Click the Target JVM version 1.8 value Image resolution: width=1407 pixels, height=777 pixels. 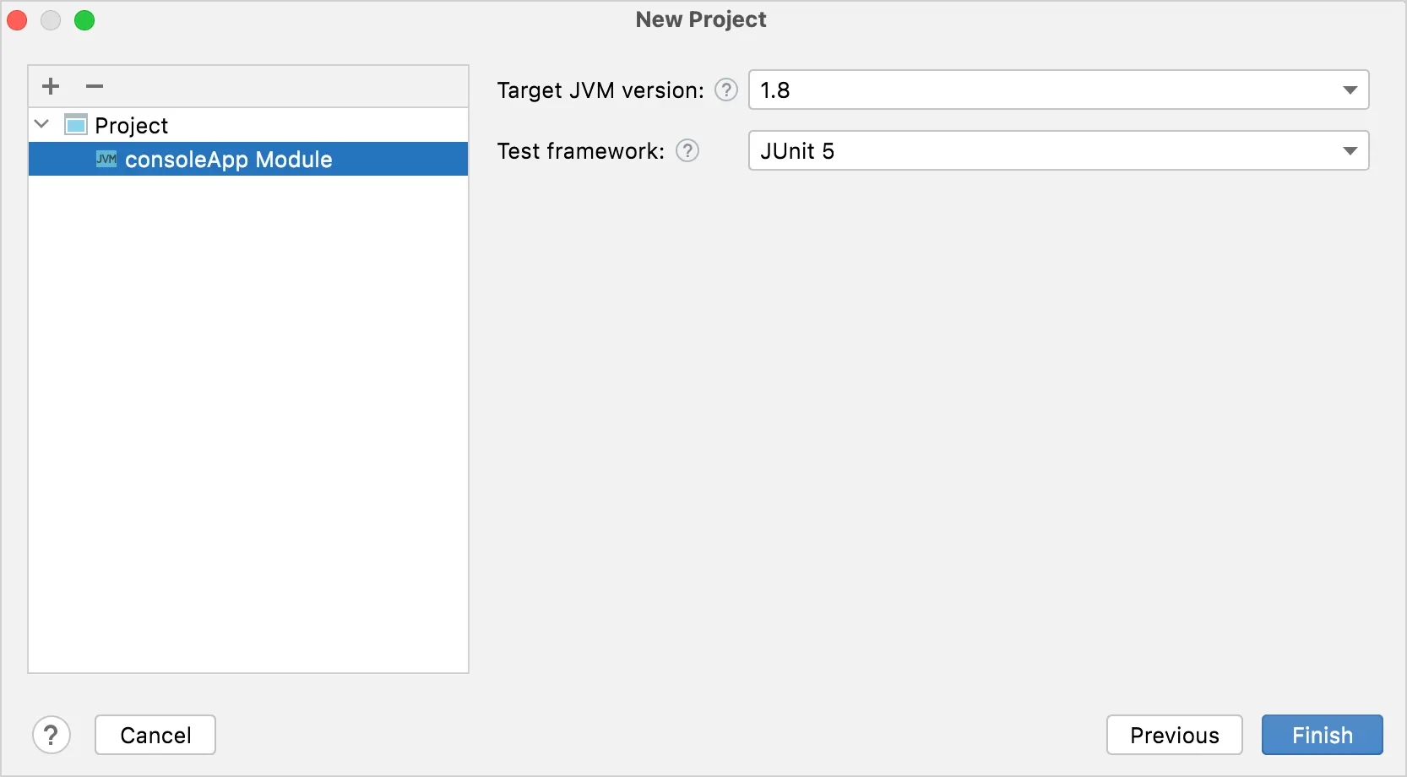pos(775,90)
